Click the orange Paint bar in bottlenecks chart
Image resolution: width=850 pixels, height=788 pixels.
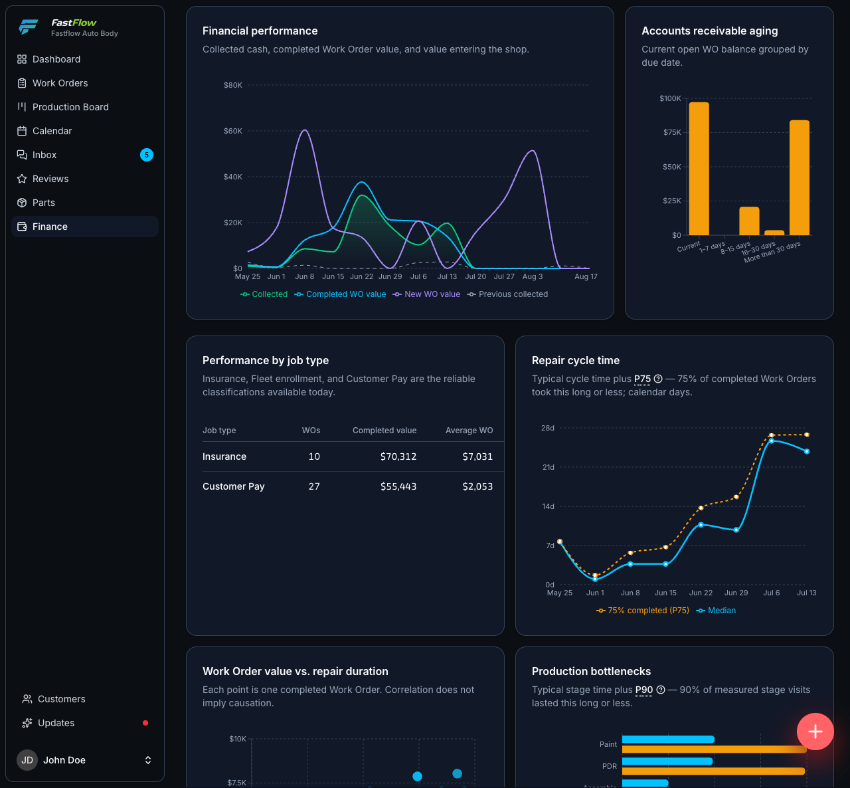715,749
